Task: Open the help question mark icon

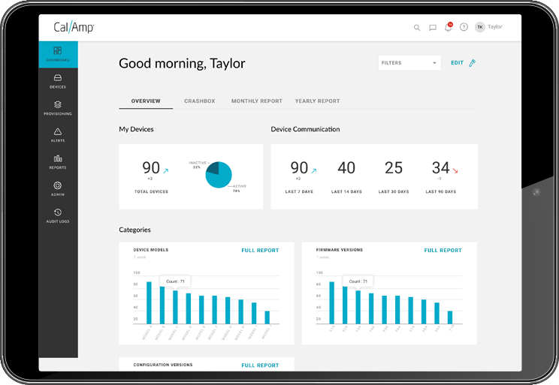Action: pos(464,28)
